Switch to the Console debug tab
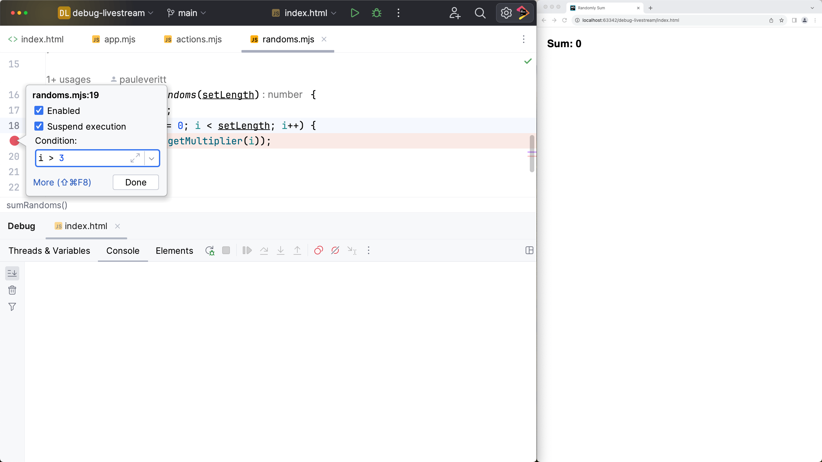The width and height of the screenshot is (822, 462). (123, 251)
